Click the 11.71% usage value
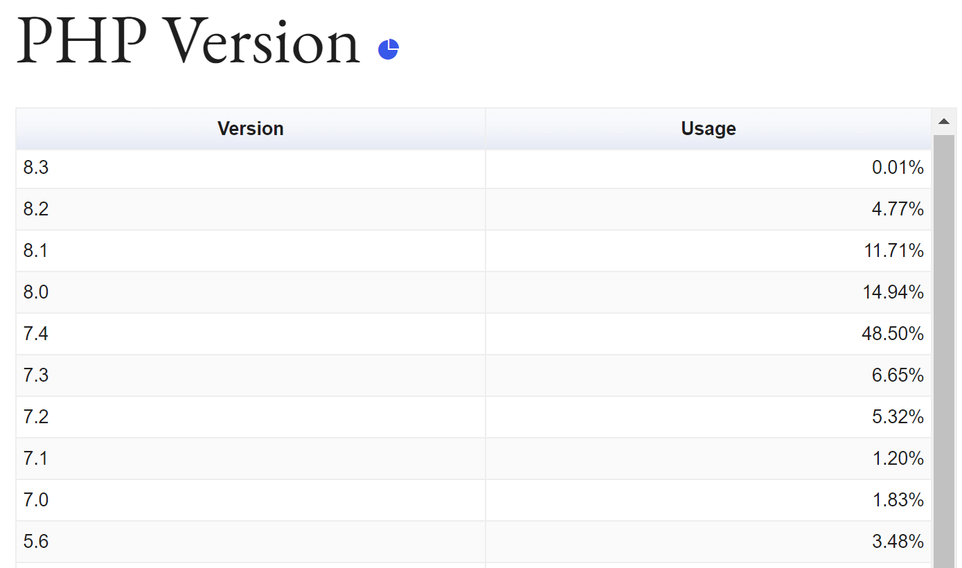 tap(893, 251)
